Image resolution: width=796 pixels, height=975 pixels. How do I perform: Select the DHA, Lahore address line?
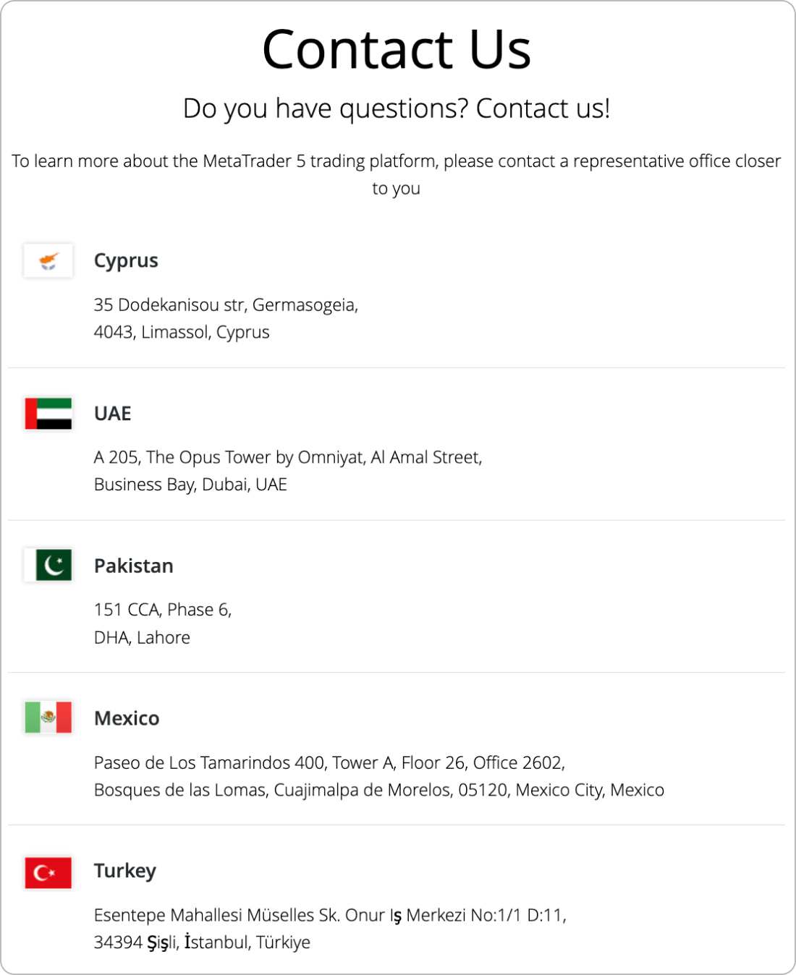142,638
